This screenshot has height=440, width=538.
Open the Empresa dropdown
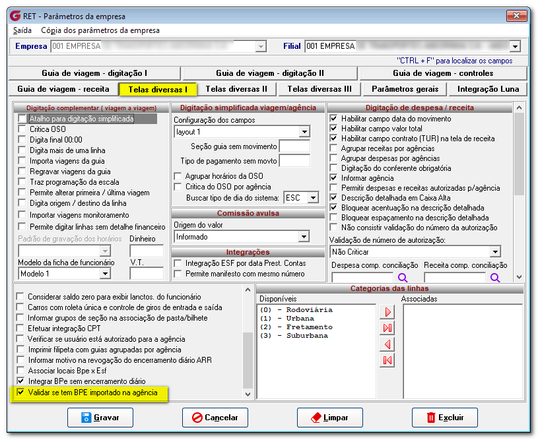point(261,46)
